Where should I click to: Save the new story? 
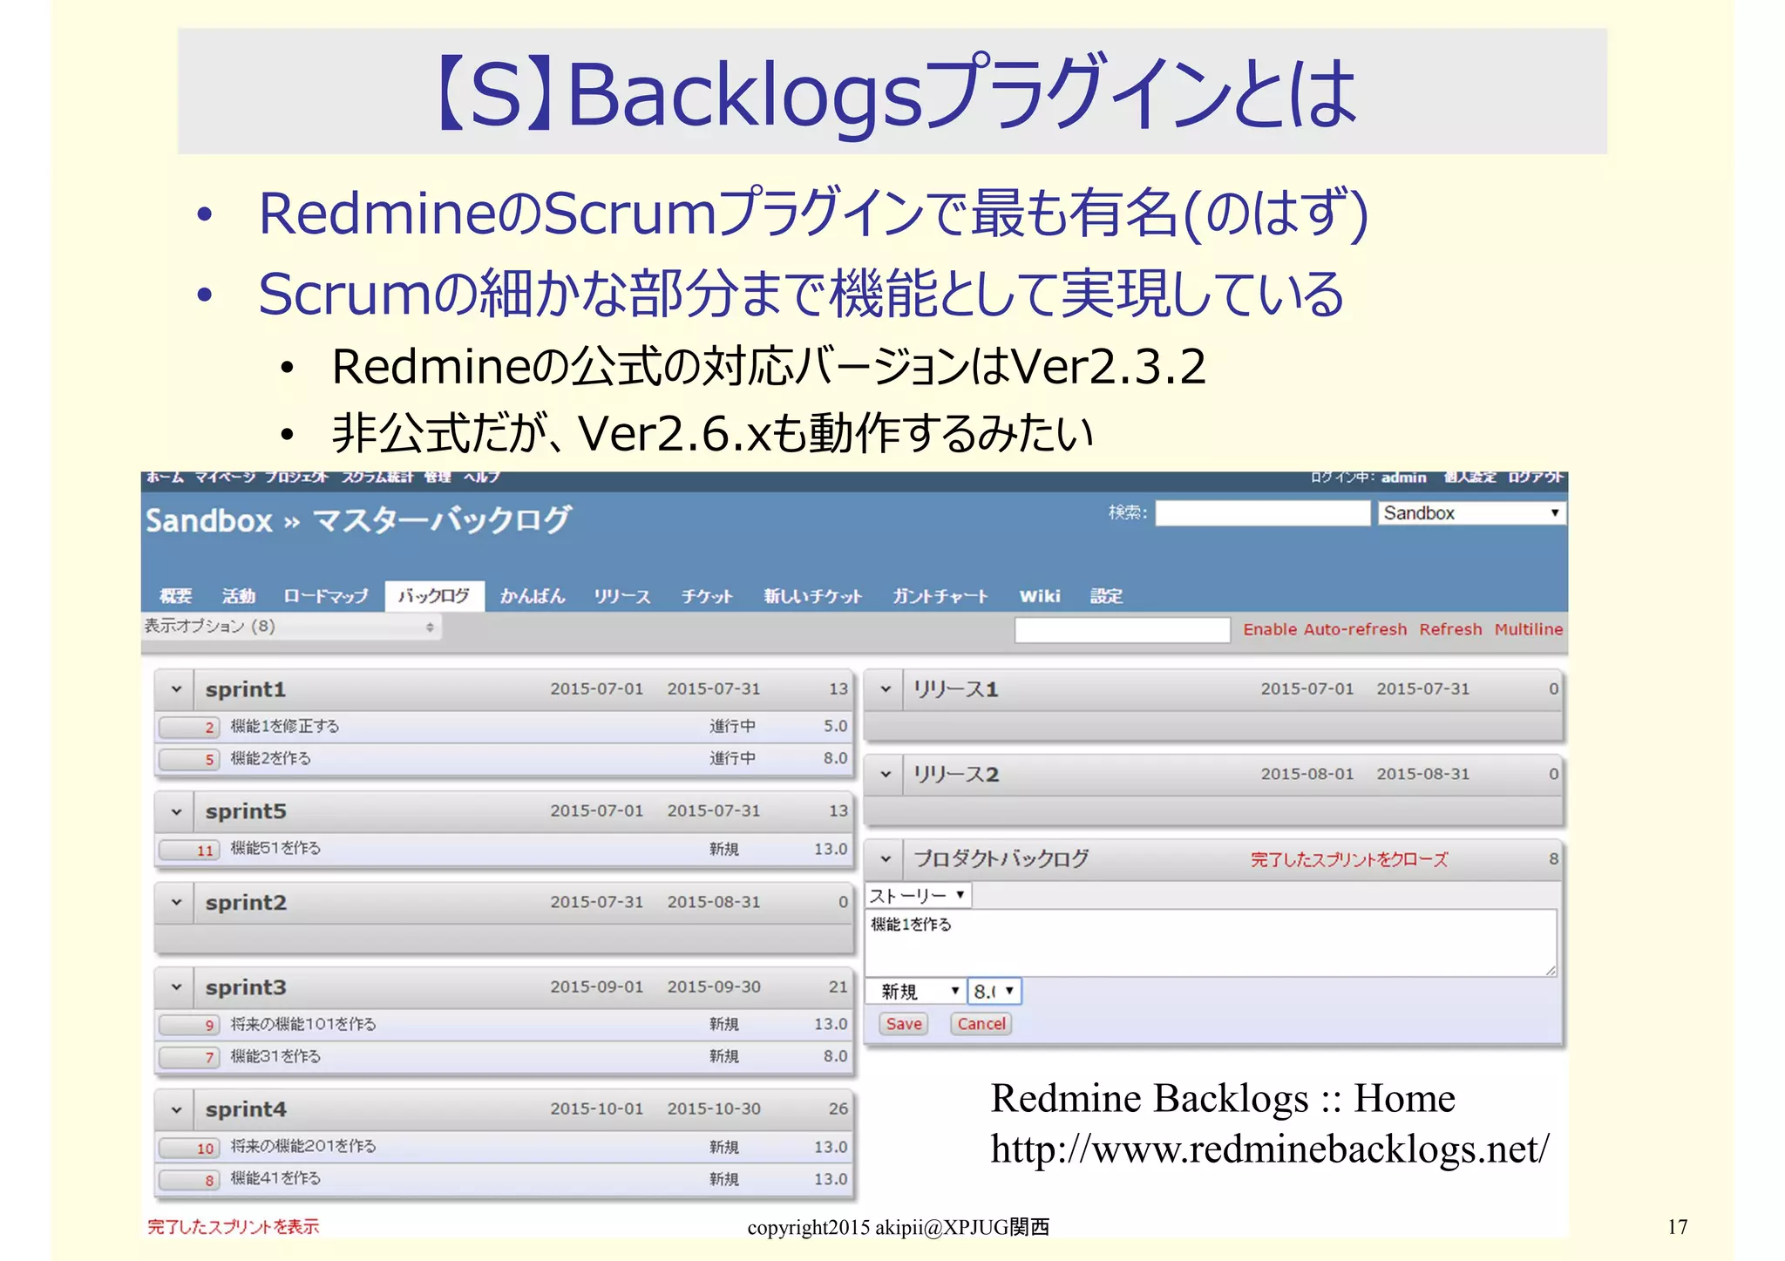point(904,1024)
